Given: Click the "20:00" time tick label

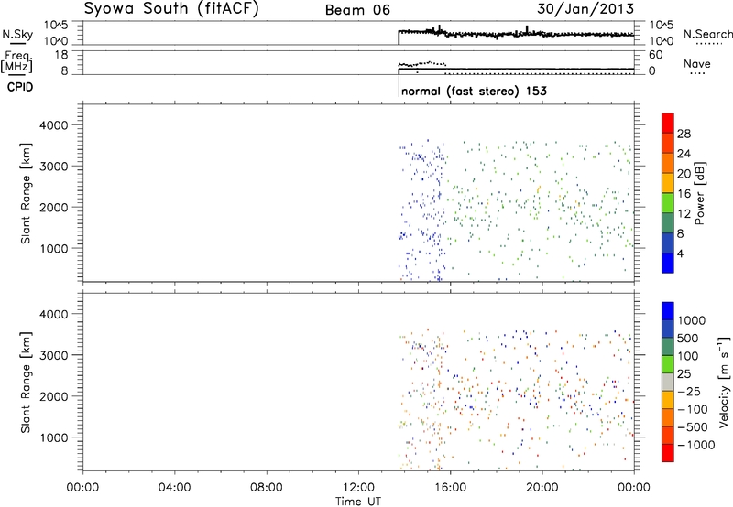Looking at the screenshot, I should [542, 488].
